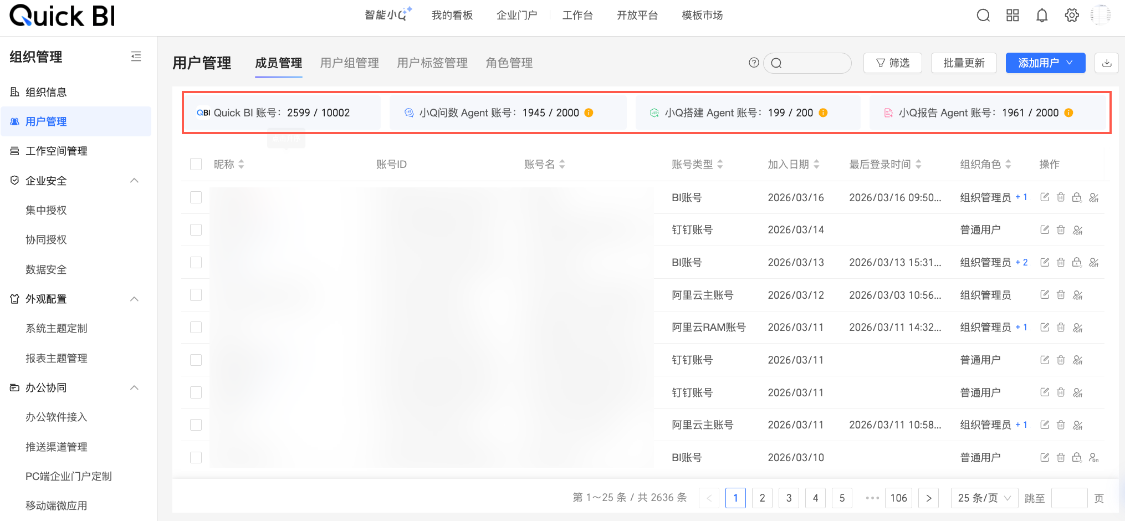
Task: Jump to last page 106
Action: tap(898, 498)
